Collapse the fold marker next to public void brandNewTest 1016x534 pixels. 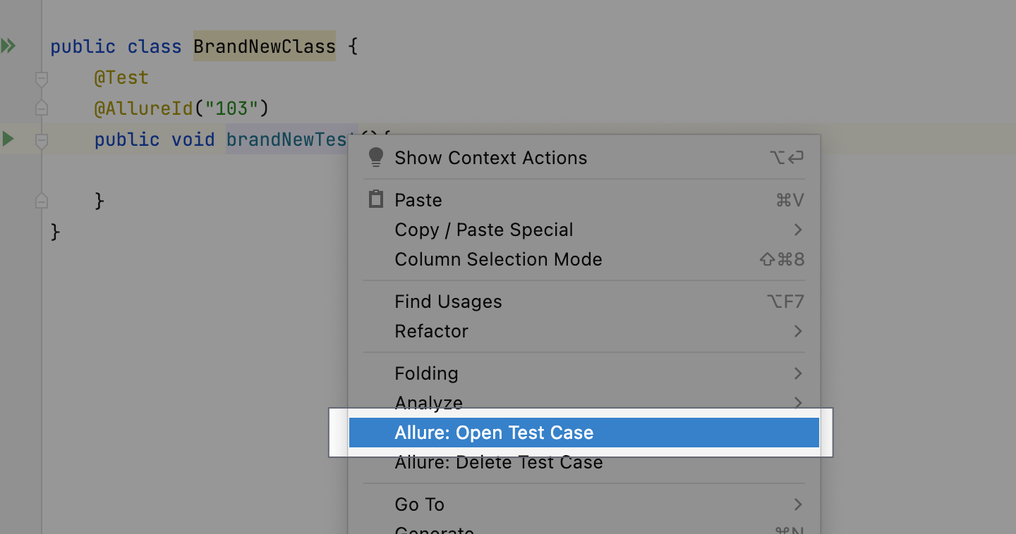[41, 140]
